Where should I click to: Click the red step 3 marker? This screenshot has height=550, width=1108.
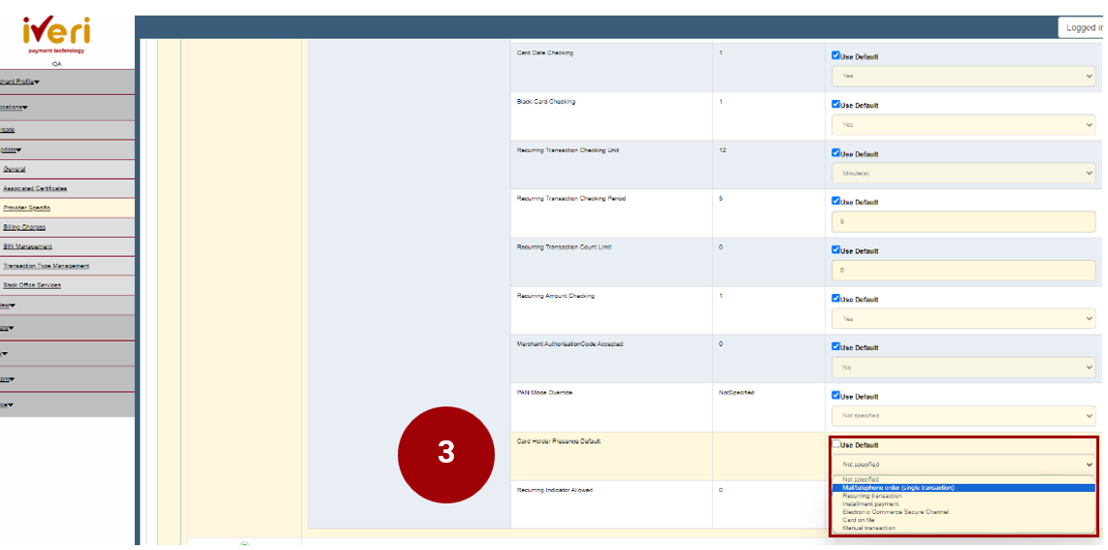click(x=445, y=452)
